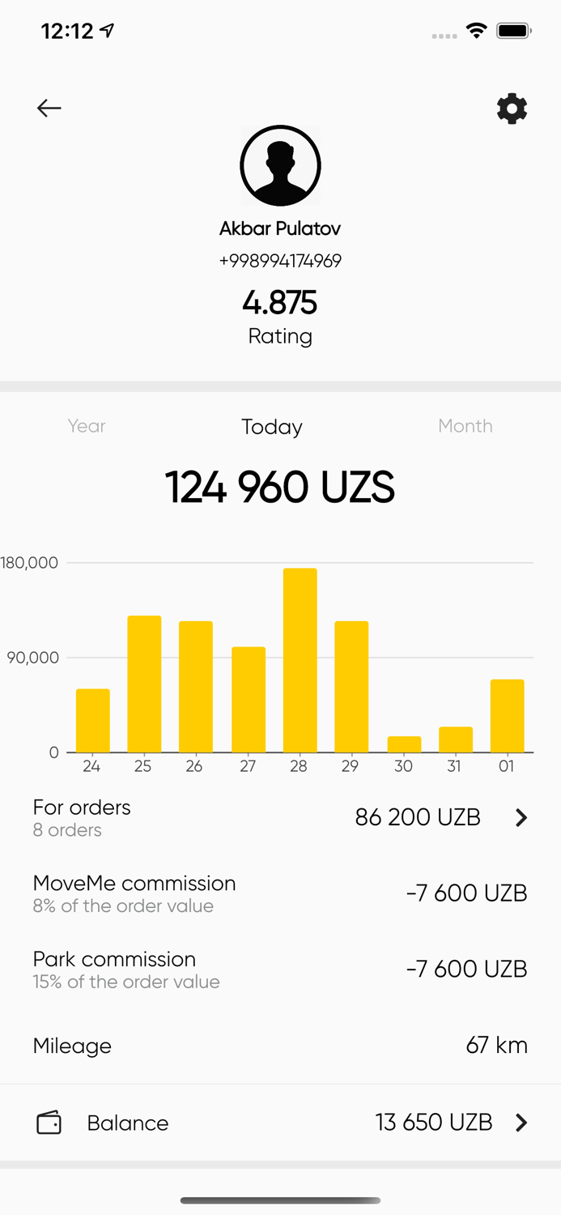Tap the home indicator bar
Screen dimensions: 561x1215
280,1200
